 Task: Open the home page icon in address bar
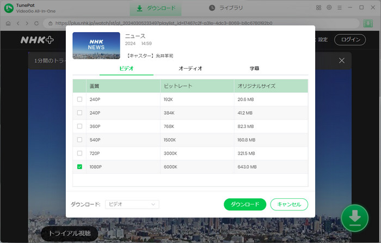tap(8, 23)
